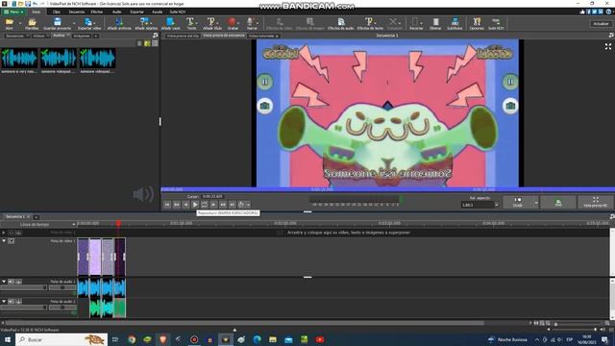Select the Texto tool icon
615x346 pixels.
[x=191, y=23]
